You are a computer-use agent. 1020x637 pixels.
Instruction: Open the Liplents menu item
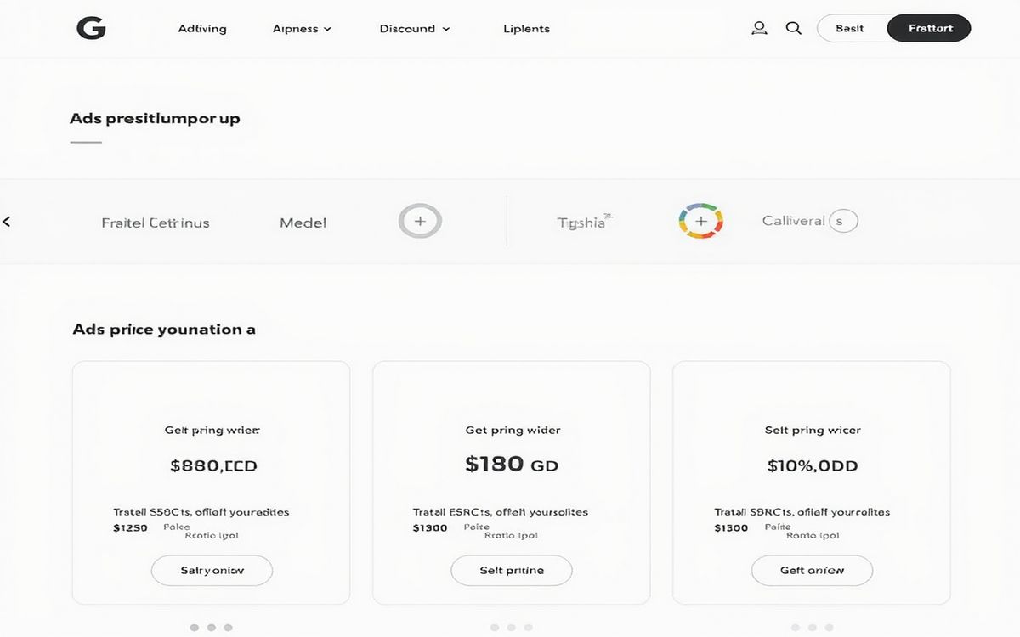(x=526, y=29)
